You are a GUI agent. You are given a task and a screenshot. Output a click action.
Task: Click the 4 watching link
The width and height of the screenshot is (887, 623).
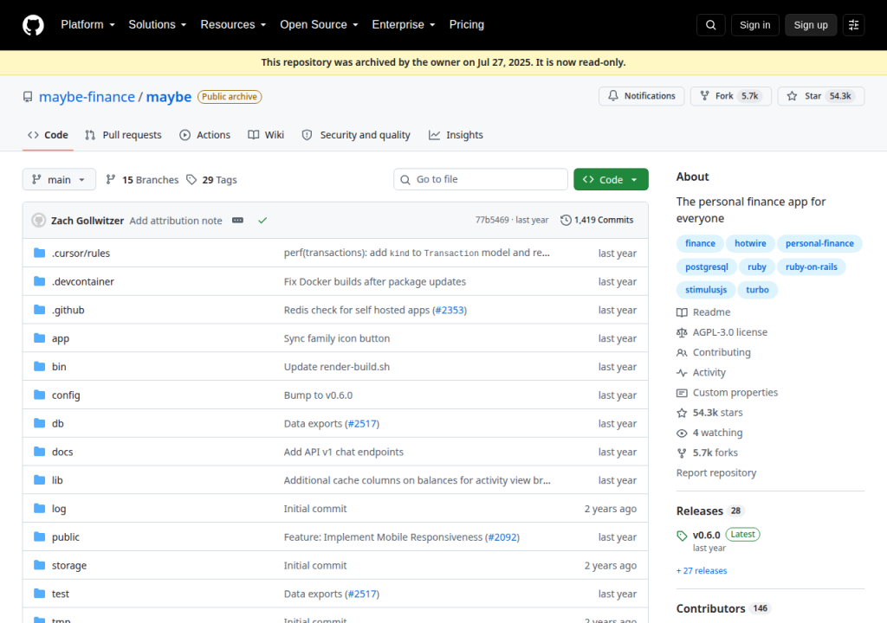click(709, 433)
